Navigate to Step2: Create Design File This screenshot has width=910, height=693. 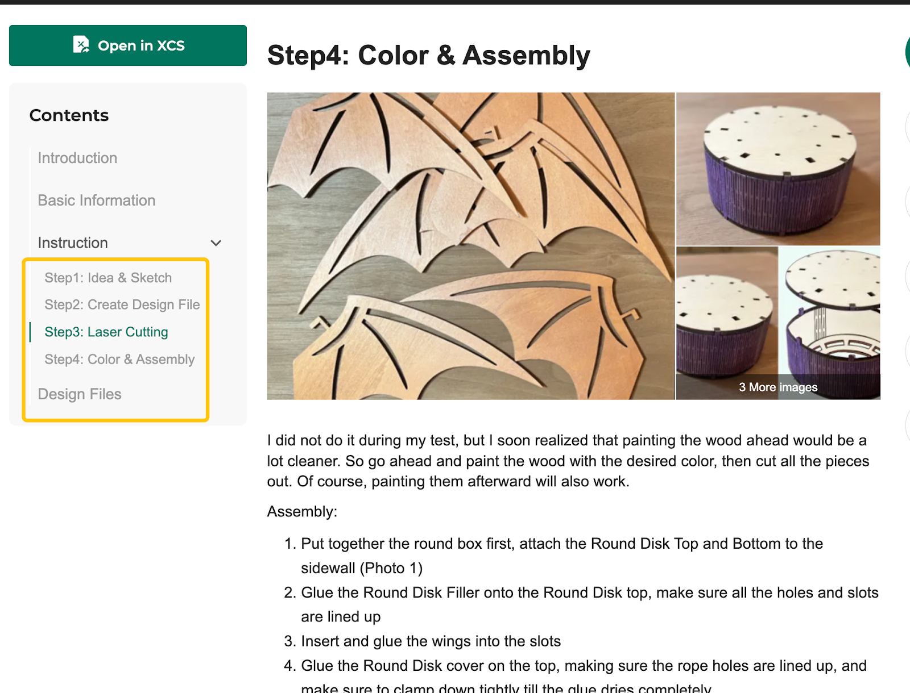coord(122,305)
